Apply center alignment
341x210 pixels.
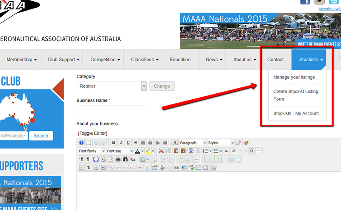point(150,143)
